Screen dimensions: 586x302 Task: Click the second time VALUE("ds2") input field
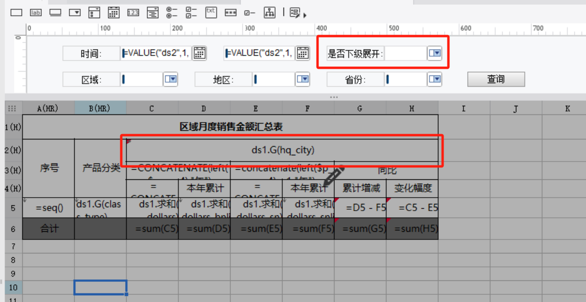(x=259, y=53)
